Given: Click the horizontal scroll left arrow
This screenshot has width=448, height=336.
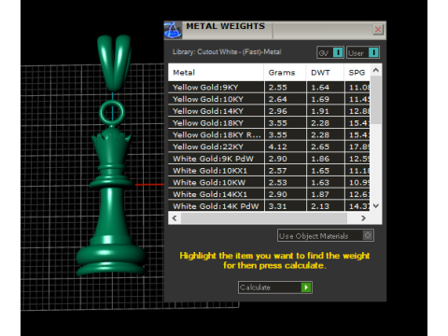Looking at the screenshot, I should pyautogui.click(x=175, y=218).
